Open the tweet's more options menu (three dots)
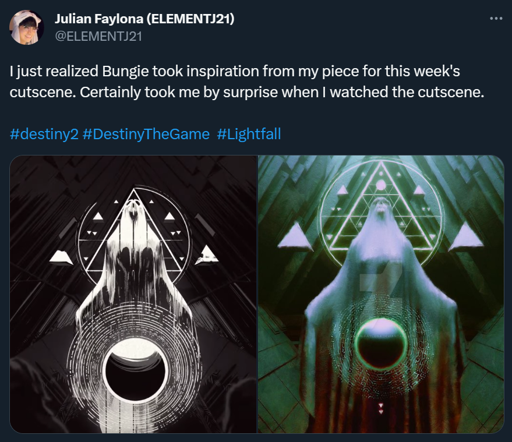The height and width of the screenshot is (442, 512). point(496,19)
